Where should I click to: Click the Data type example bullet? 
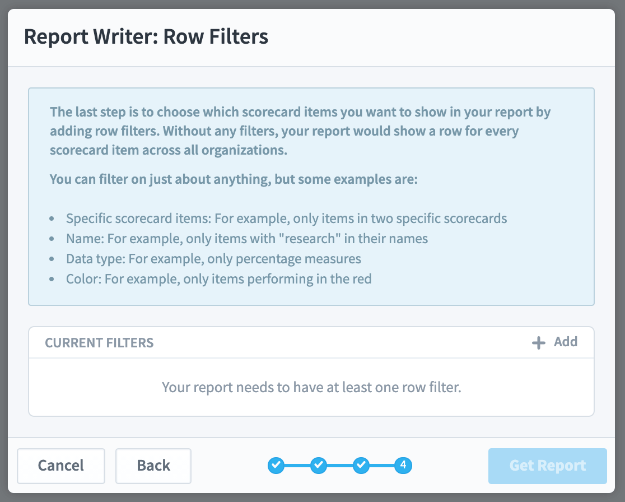coord(213,259)
